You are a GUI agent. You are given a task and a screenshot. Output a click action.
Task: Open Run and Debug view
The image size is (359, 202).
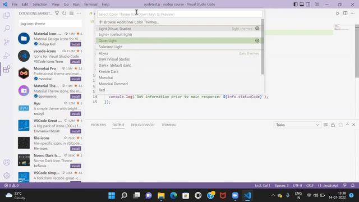(x=7, y=56)
